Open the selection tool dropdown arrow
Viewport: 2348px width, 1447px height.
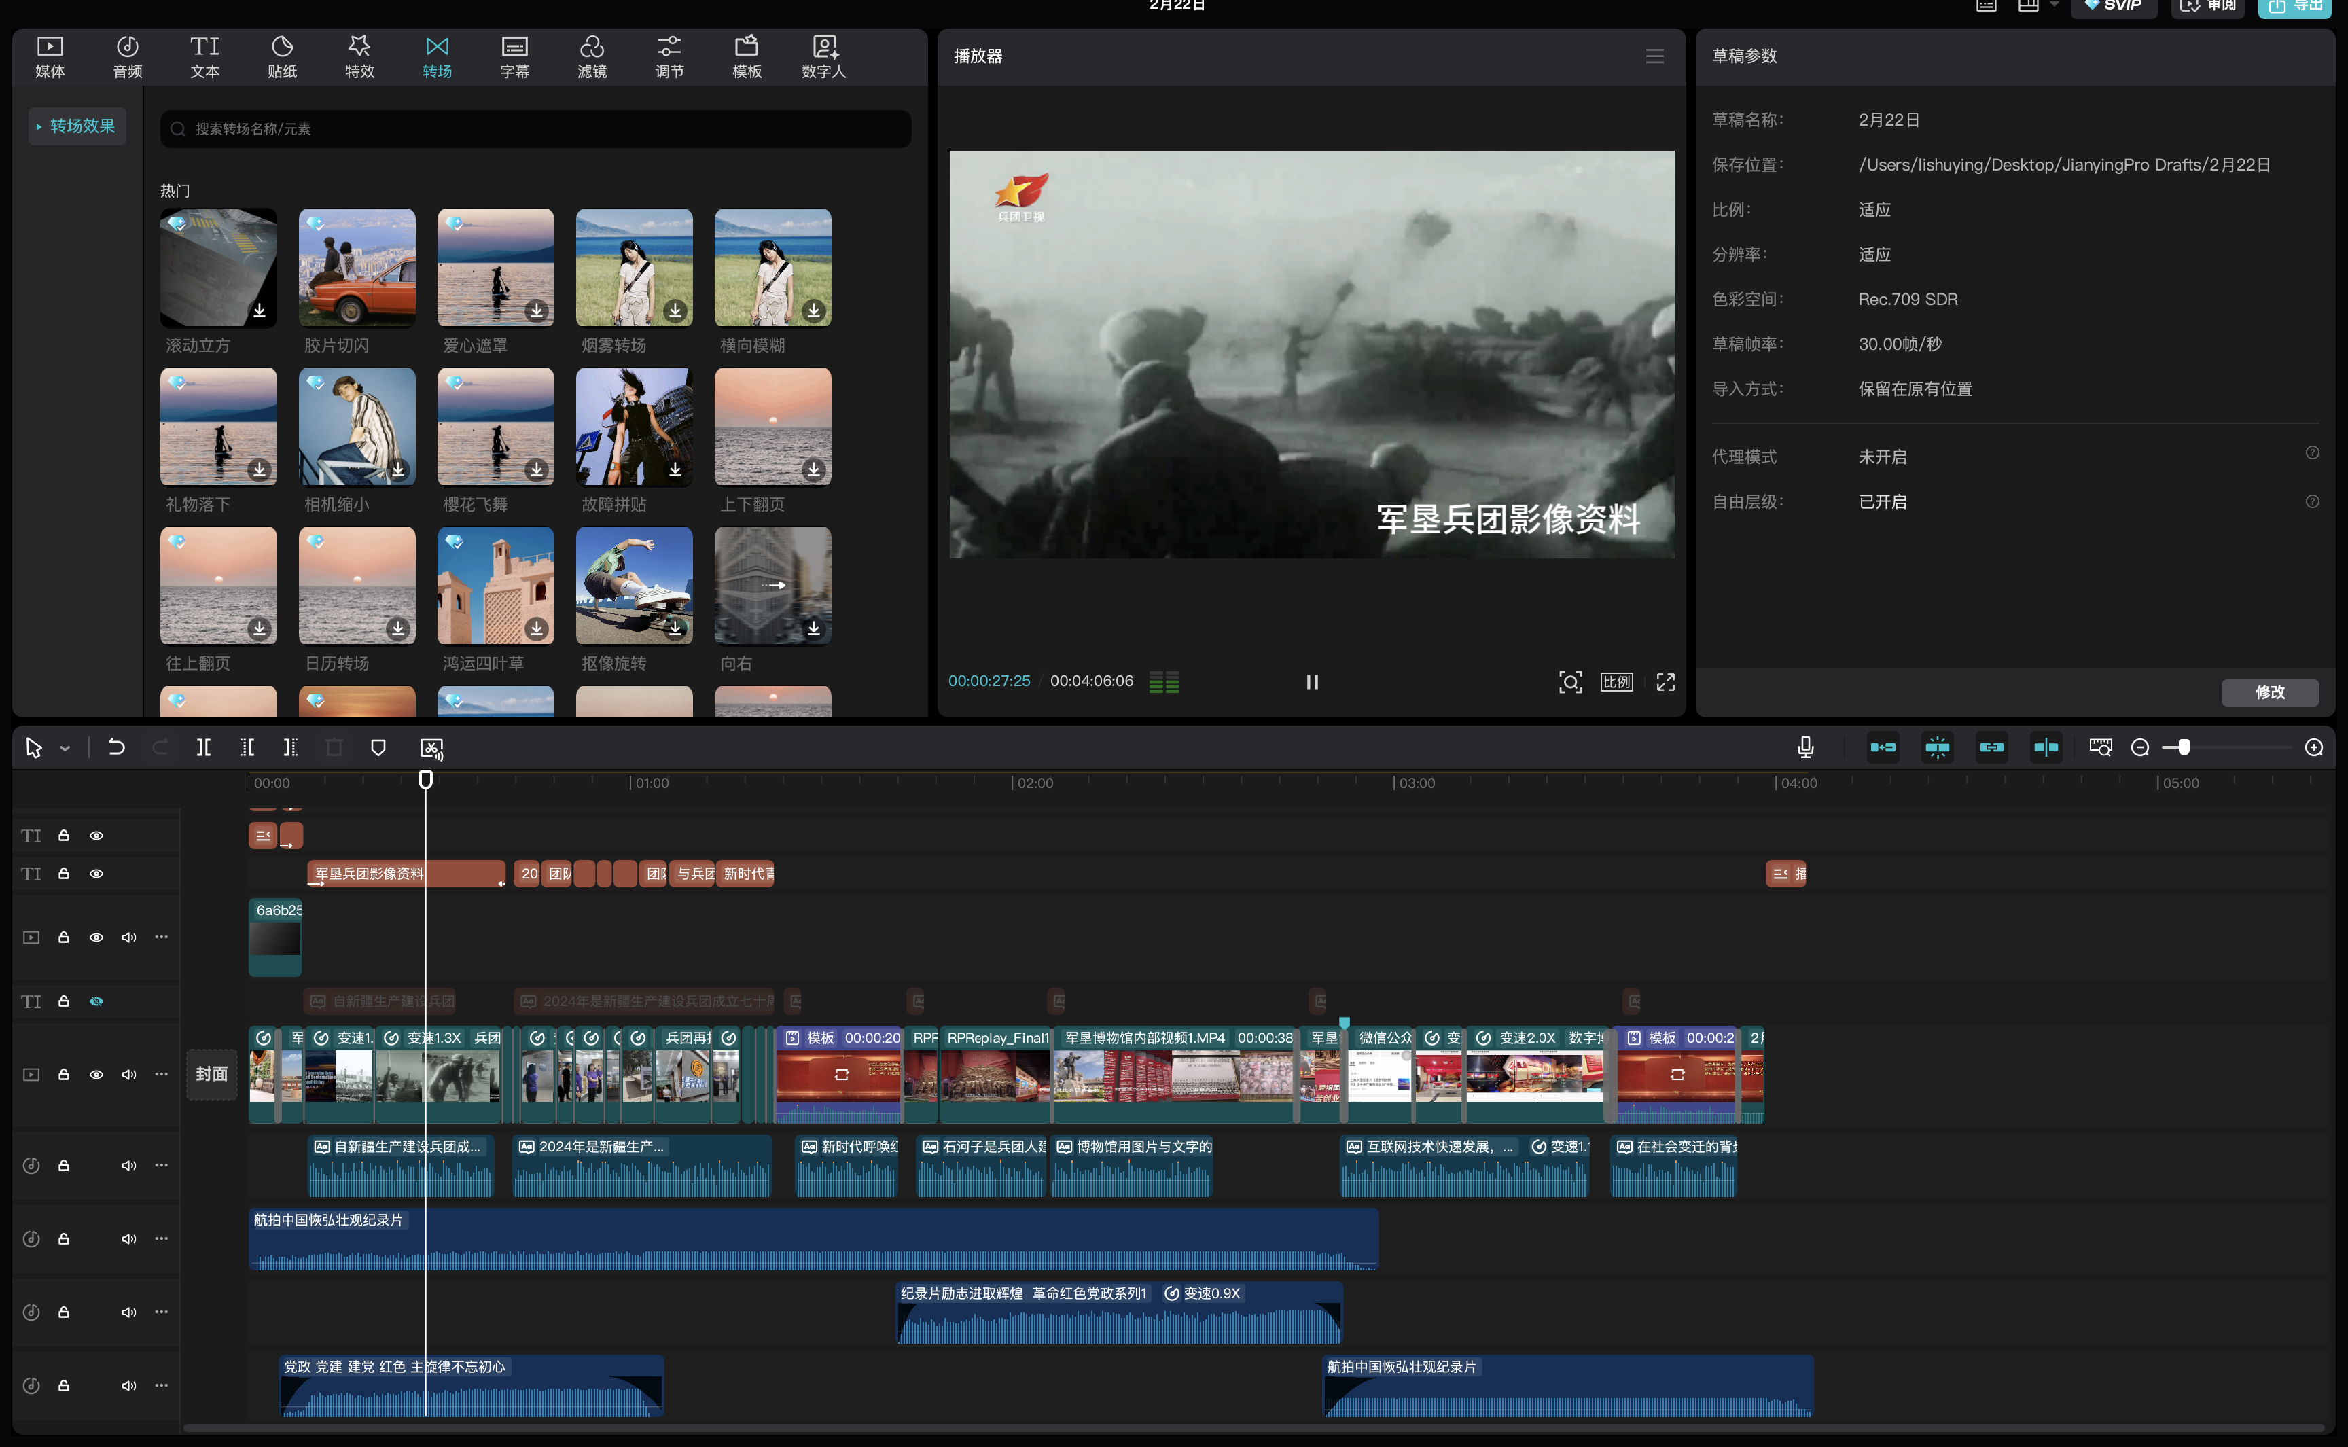pos(65,749)
